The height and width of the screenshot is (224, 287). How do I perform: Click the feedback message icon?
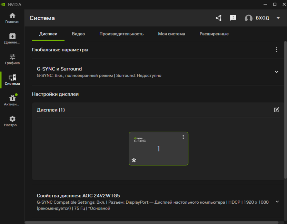[x=233, y=18]
